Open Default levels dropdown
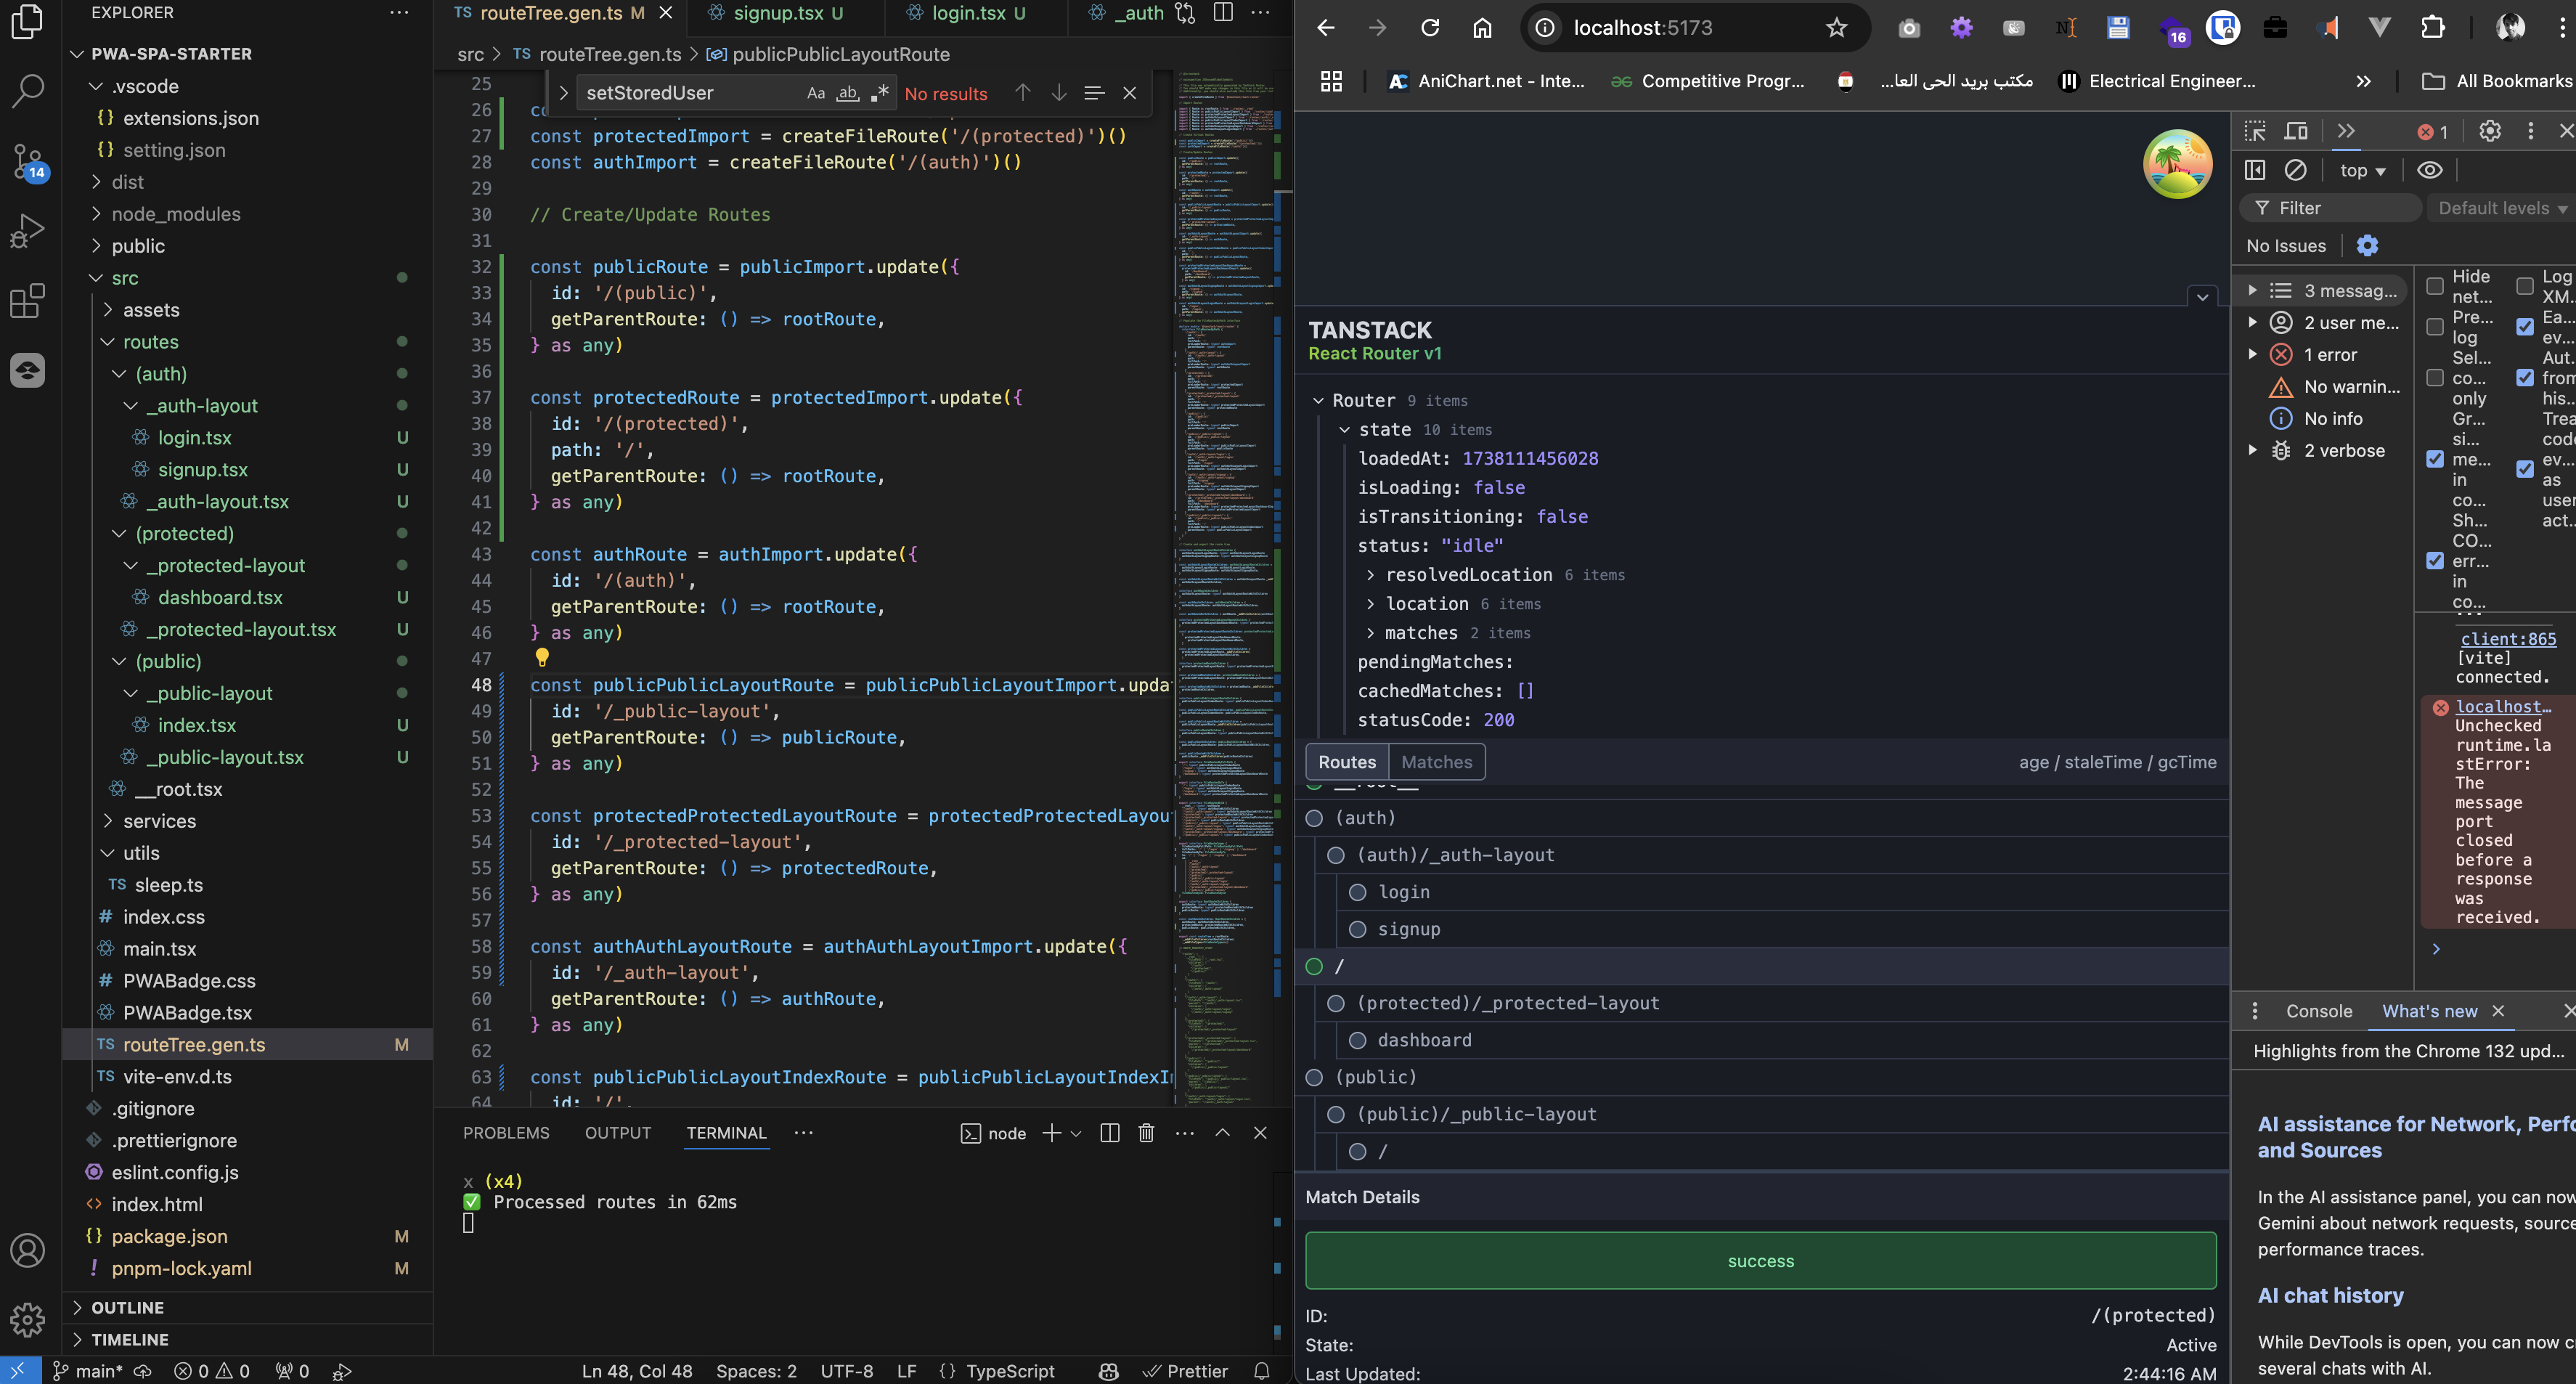This screenshot has height=1384, width=2576. (2502, 208)
